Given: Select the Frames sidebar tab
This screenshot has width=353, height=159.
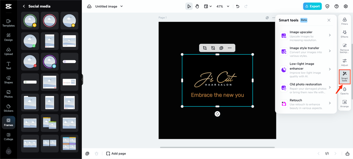Looking at the screenshot, I should tap(9, 122).
